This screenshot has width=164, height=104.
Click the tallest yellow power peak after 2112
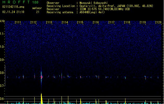click(42, 99)
